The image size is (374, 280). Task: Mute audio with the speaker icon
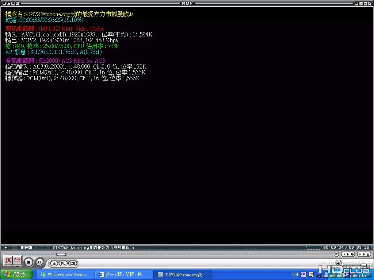click(339, 263)
